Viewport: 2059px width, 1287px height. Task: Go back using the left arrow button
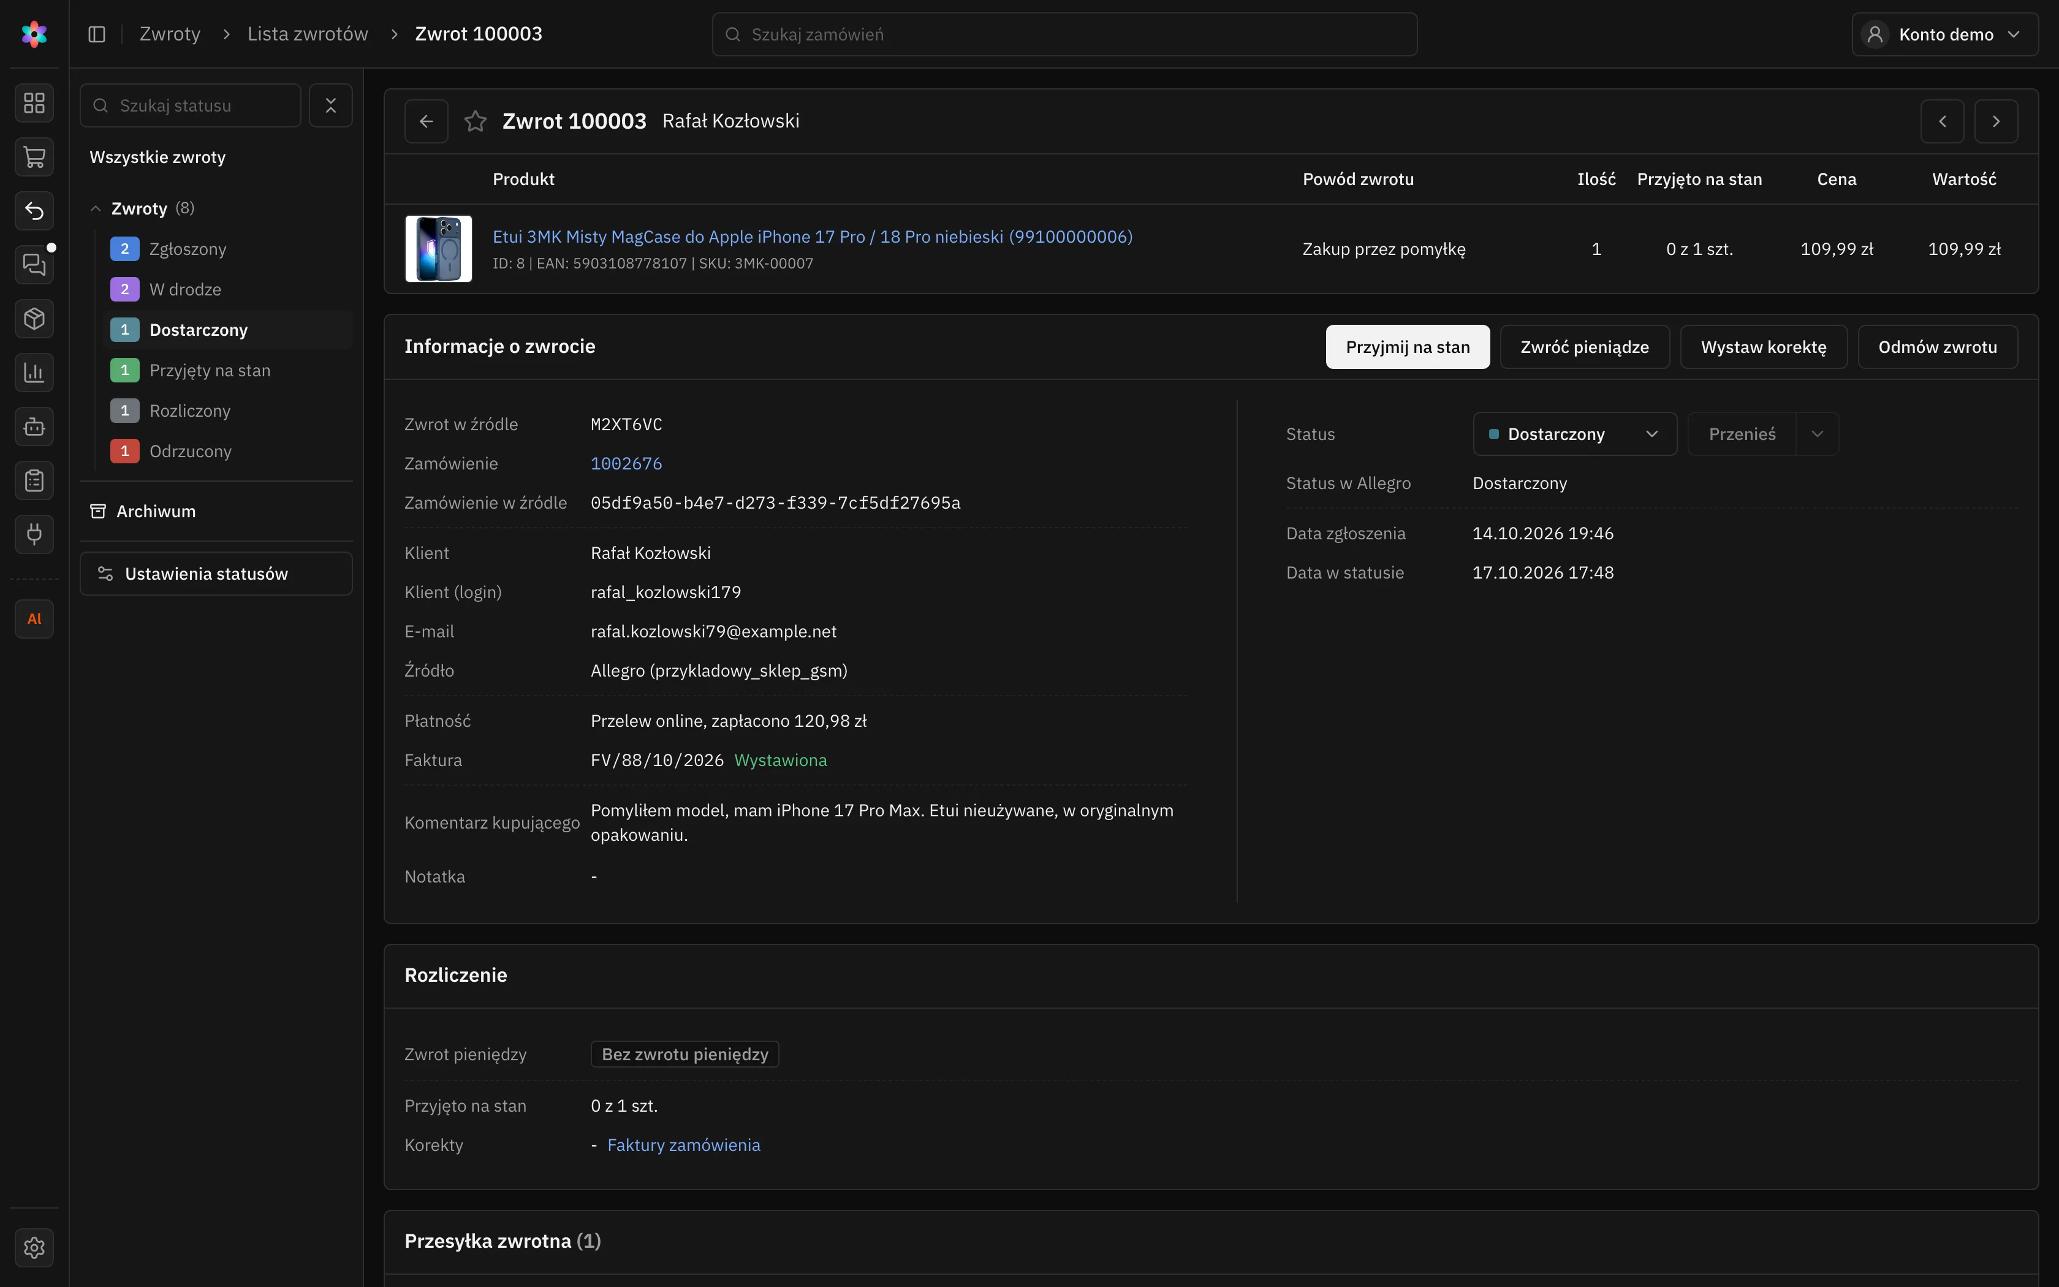[427, 121]
